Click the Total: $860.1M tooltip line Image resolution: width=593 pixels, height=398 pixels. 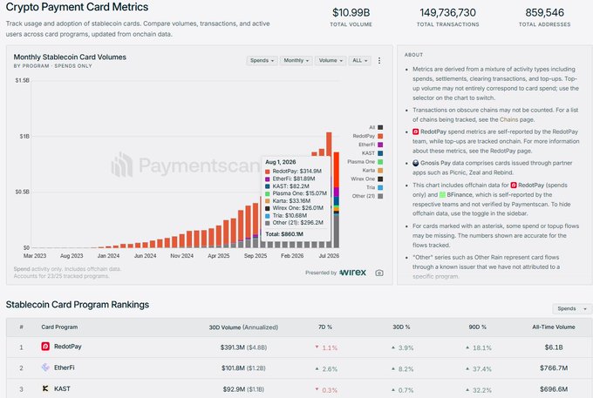point(284,234)
